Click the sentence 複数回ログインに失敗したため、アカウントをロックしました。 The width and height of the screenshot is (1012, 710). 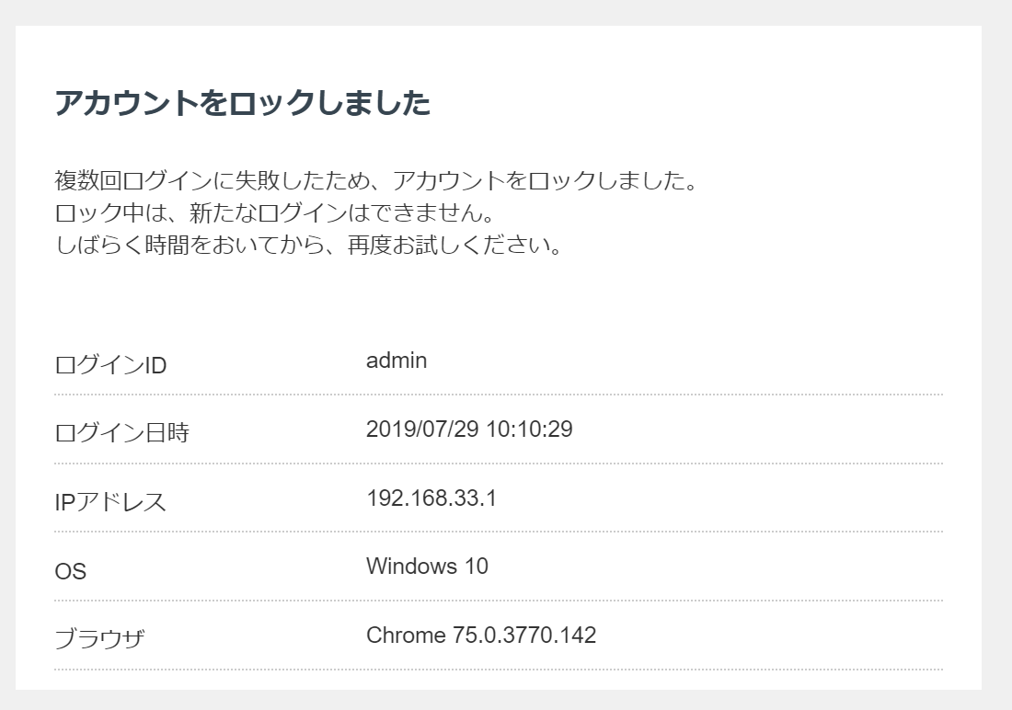pyautogui.click(x=376, y=181)
